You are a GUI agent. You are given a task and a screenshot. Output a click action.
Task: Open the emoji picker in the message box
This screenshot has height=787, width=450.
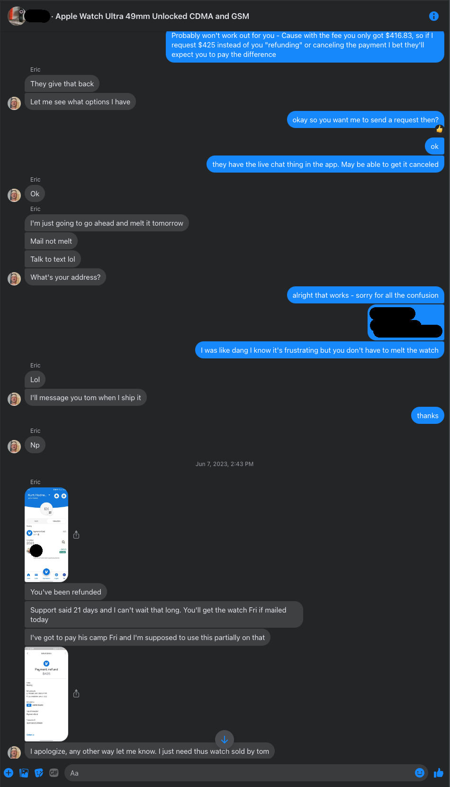[x=420, y=773]
